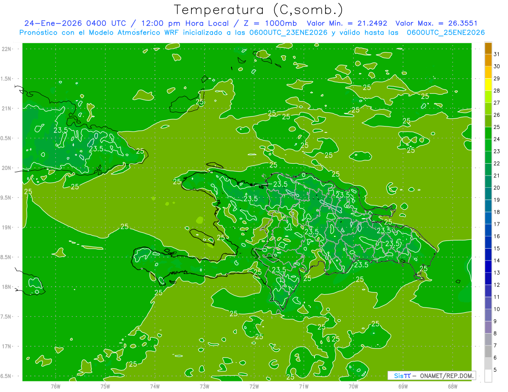Click the "0600UTC_25ENE2026" valid-until time text
Image resolution: width=508 pixels, height=392 pixels.
[446, 33]
